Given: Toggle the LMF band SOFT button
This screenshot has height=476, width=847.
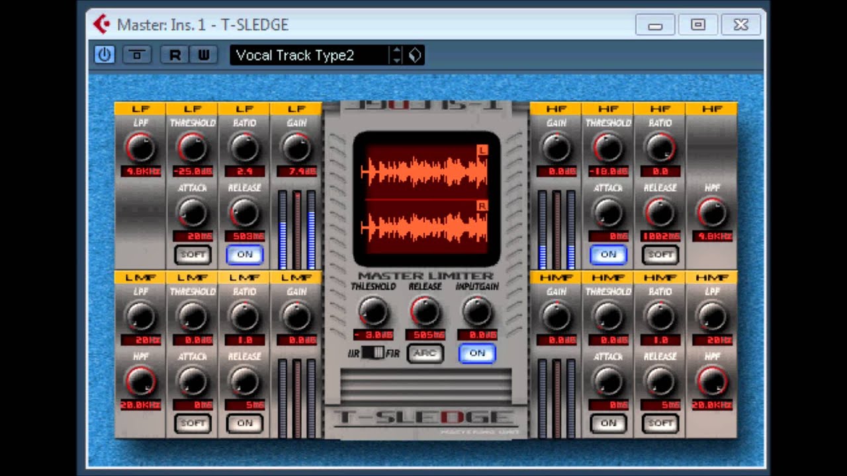Looking at the screenshot, I should 193,423.
